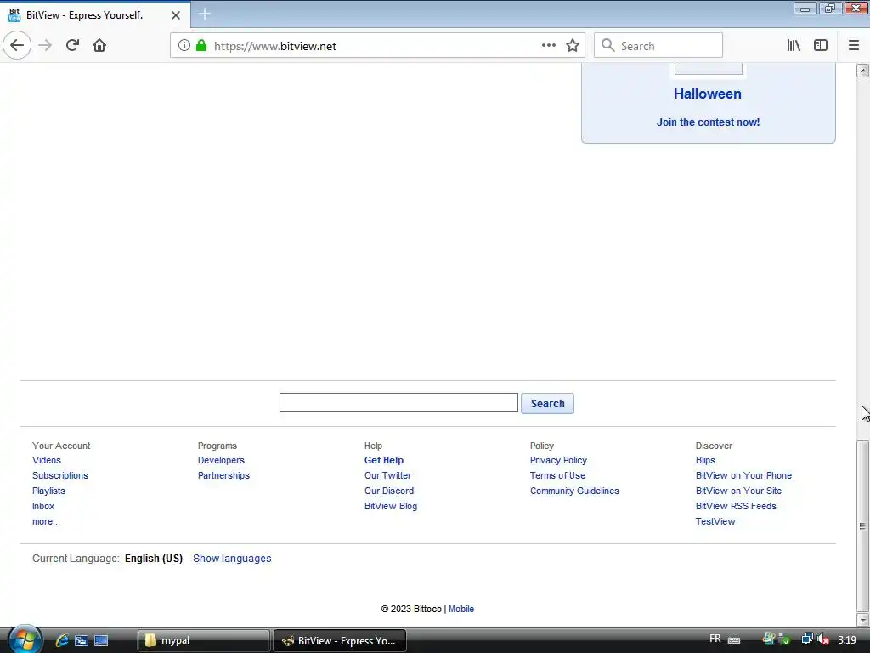Click the Switch between windows icon

[82, 640]
